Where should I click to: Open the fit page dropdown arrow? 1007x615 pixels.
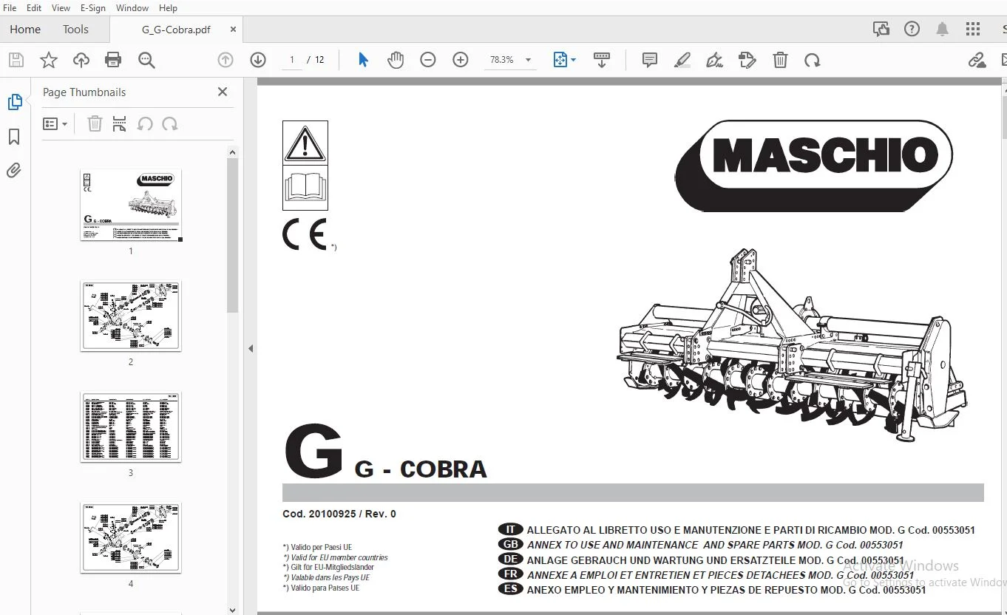pos(574,60)
